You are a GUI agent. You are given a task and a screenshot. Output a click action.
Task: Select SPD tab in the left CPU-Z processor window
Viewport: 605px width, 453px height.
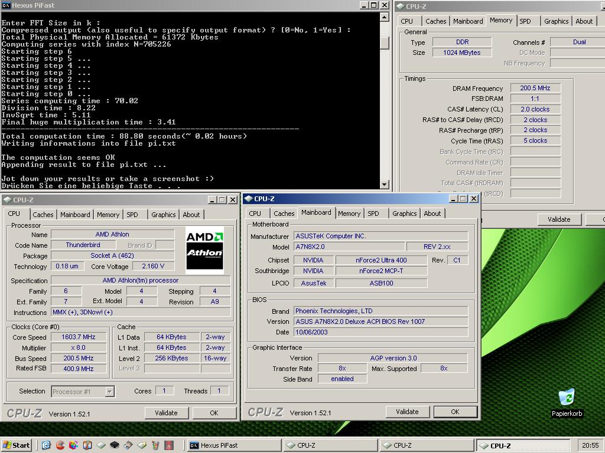tap(132, 215)
